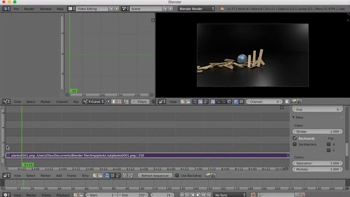Click the keying set delete-keyframe icon
The width and height of the screenshot is (350, 197).
point(302,195)
